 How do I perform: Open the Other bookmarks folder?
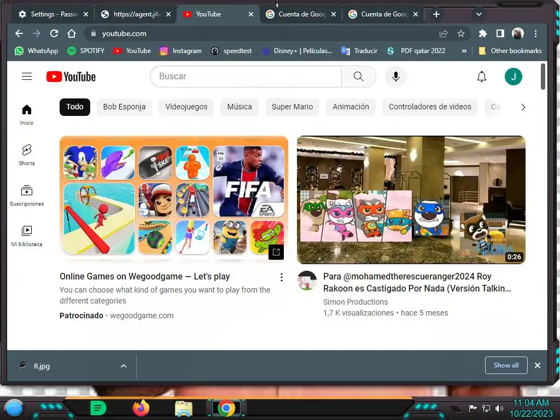coord(510,51)
